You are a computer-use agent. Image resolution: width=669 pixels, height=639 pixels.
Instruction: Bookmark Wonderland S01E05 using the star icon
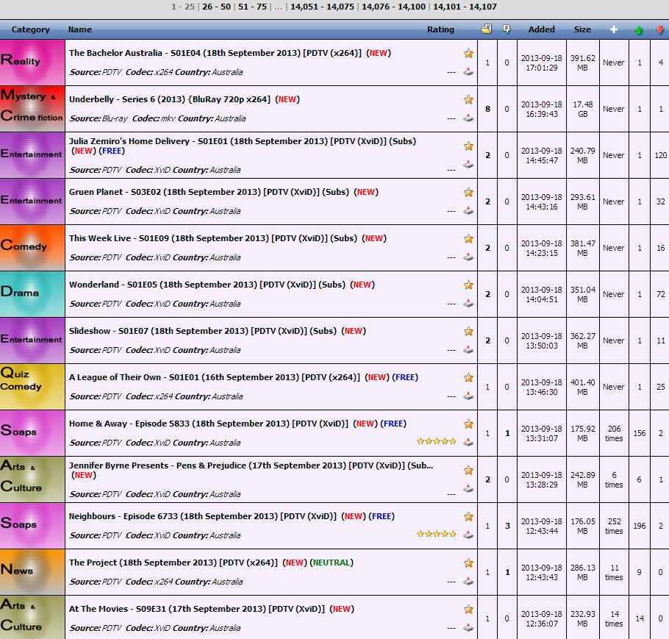pos(468,285)
